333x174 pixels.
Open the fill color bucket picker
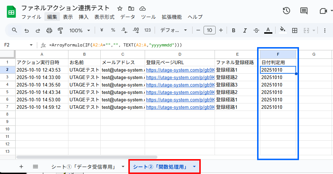(283, 30)
